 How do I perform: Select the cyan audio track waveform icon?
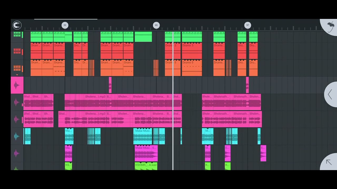tap(17, 136)
